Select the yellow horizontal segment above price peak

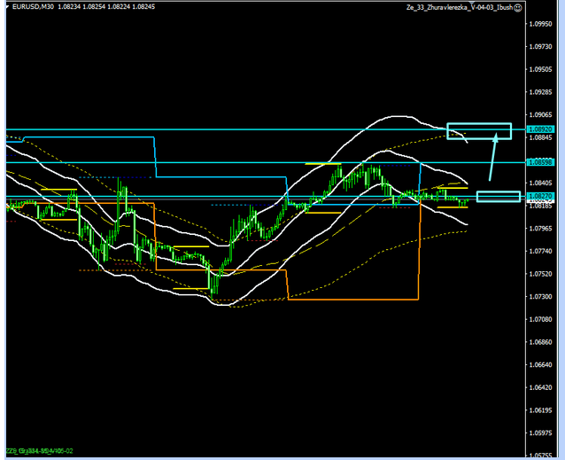[x=324, y=164]
